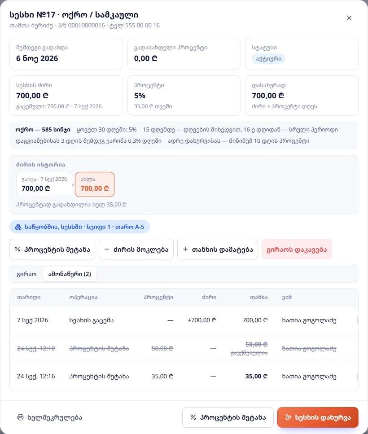The width and height of the screenshot is (368, 434).
Task: Click the 'სესხის გაცემა' operation cell
Action: [x=91, y=320]
